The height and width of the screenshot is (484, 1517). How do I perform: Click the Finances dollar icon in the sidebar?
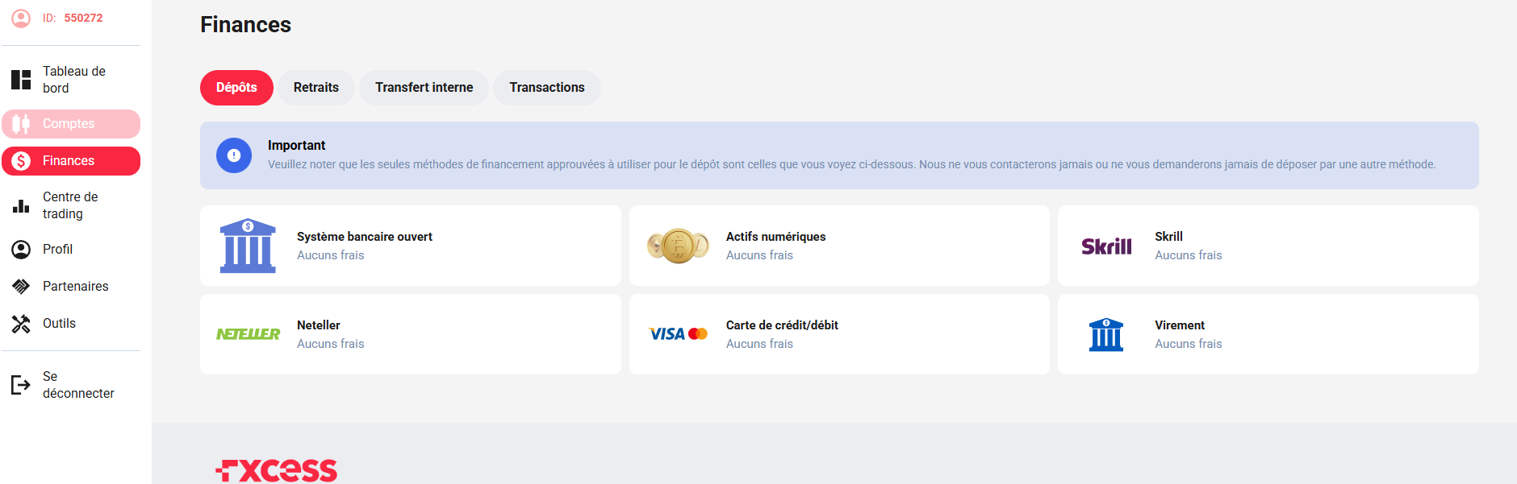[x=21, y=161]
